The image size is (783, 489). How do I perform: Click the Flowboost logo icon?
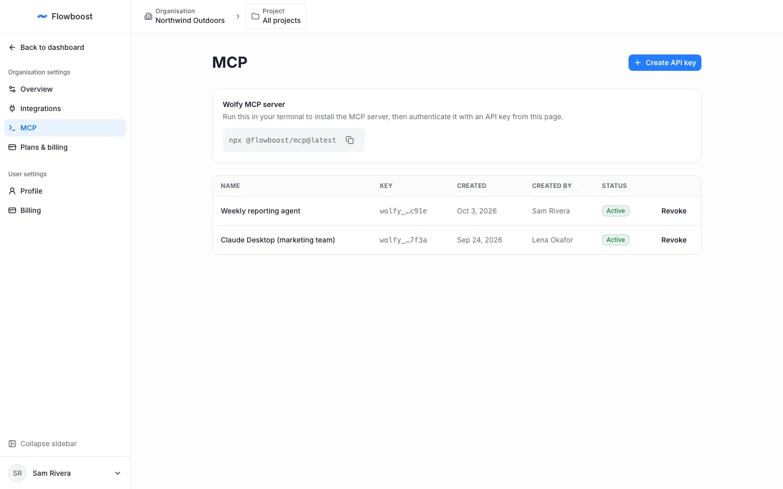point(42,16)
